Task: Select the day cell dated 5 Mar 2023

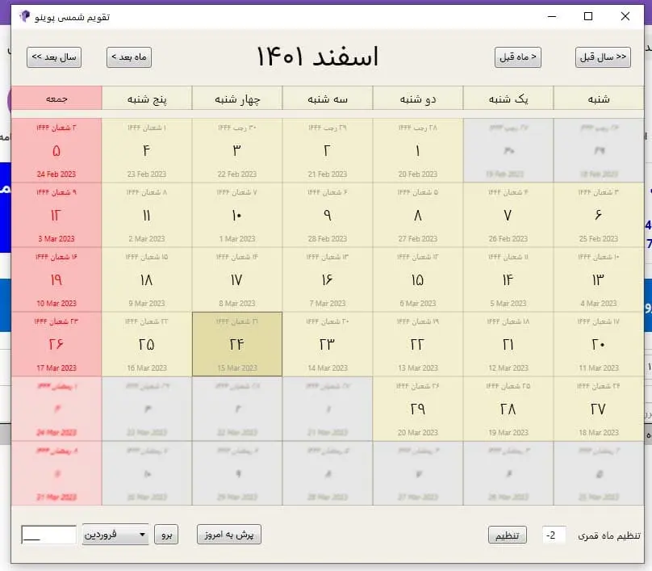Action: click(x=508, y=279)
